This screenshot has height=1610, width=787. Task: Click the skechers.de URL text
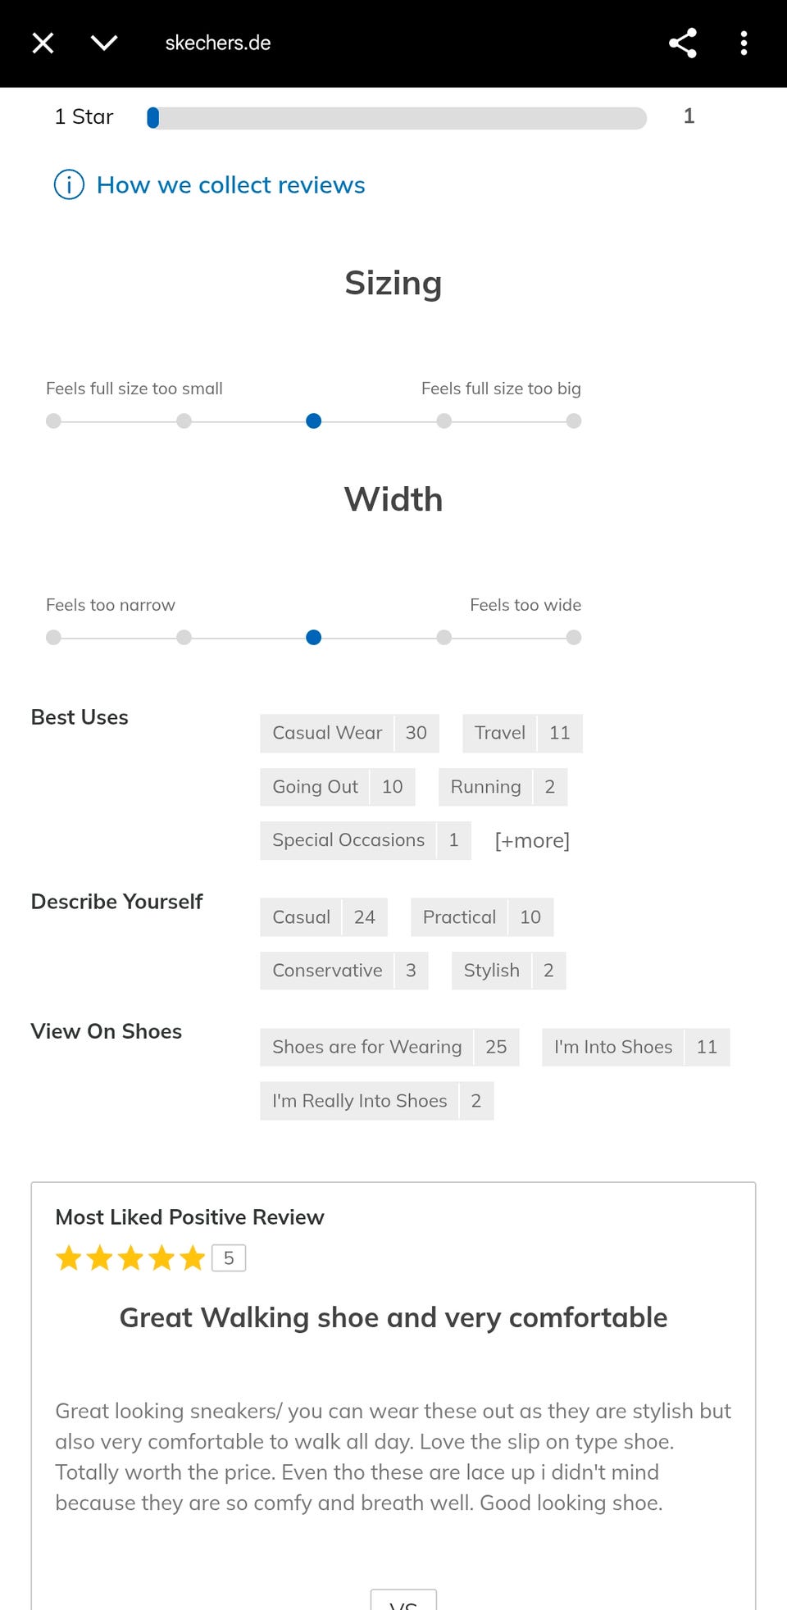pos(218,43)
